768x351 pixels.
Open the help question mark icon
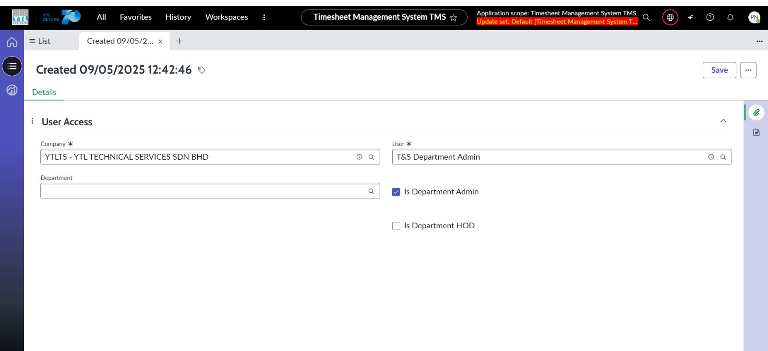click(710, 17)
